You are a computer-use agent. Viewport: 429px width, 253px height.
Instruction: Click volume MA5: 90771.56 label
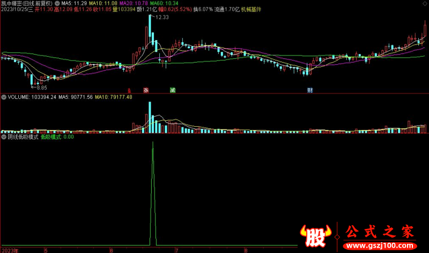(76, 97)
